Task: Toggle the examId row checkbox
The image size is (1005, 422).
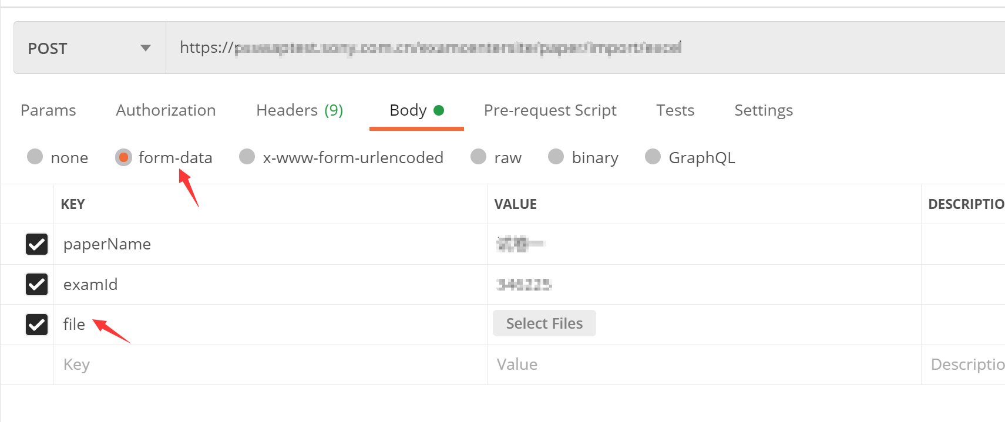Action: click(x=36, y=284)
